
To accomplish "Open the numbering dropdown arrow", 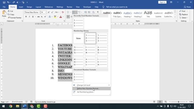I will tap(76, 12).
